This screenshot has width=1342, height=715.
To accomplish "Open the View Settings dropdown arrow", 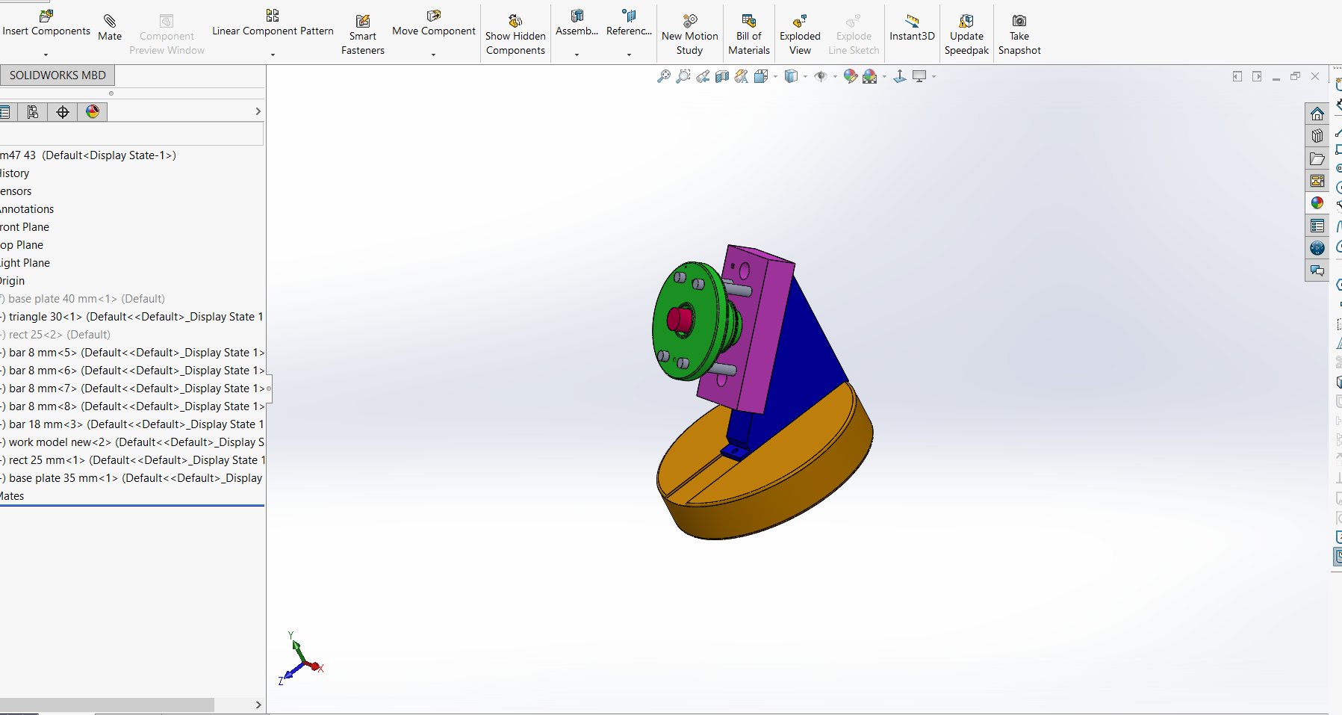I will click(x=934, y=76).
